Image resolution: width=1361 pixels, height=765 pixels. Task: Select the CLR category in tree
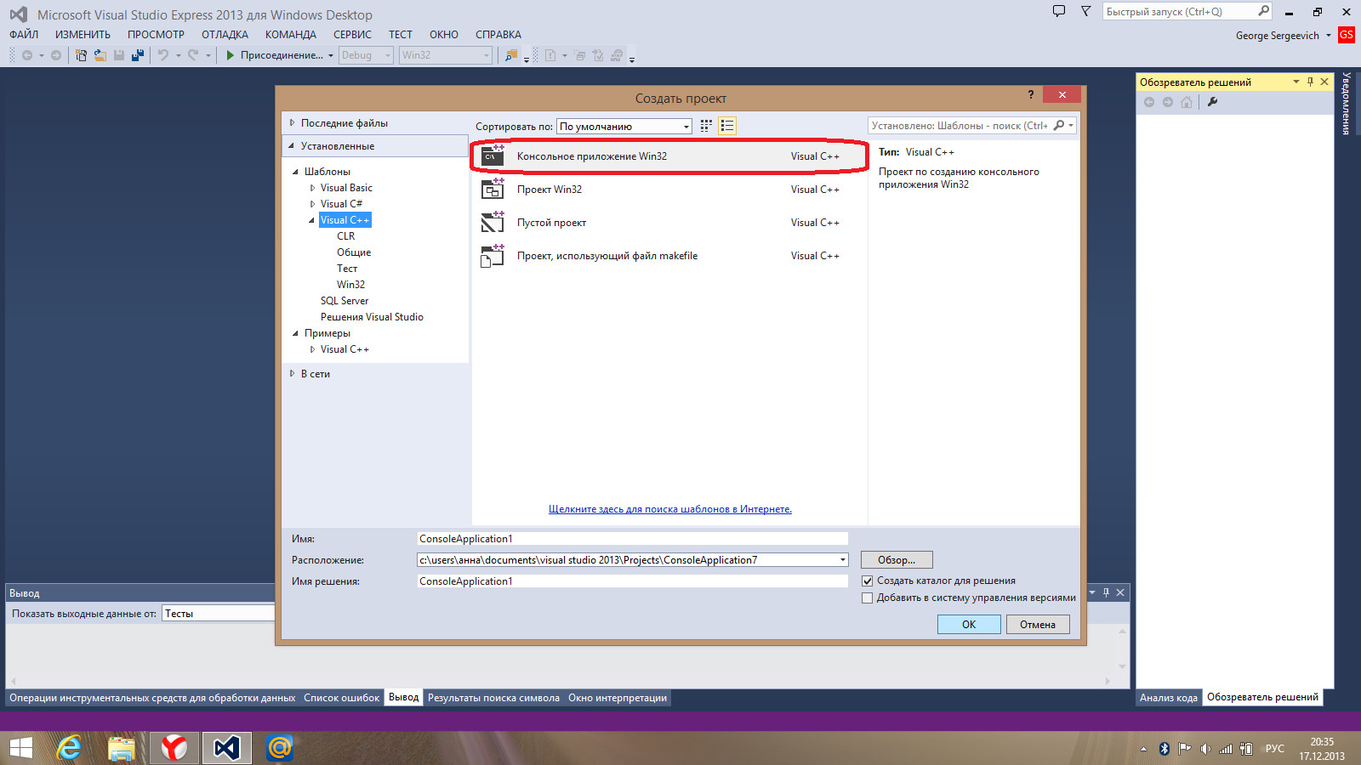(345, 236)
